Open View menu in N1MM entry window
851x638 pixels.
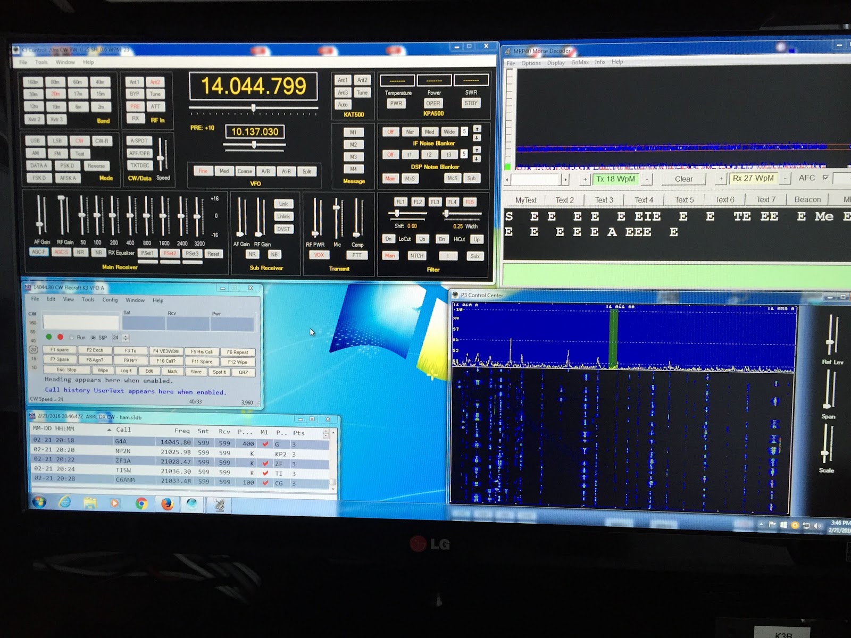69,299
